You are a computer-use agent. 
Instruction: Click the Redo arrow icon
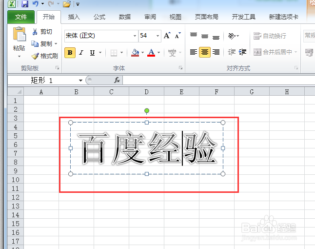click(51, 4)
